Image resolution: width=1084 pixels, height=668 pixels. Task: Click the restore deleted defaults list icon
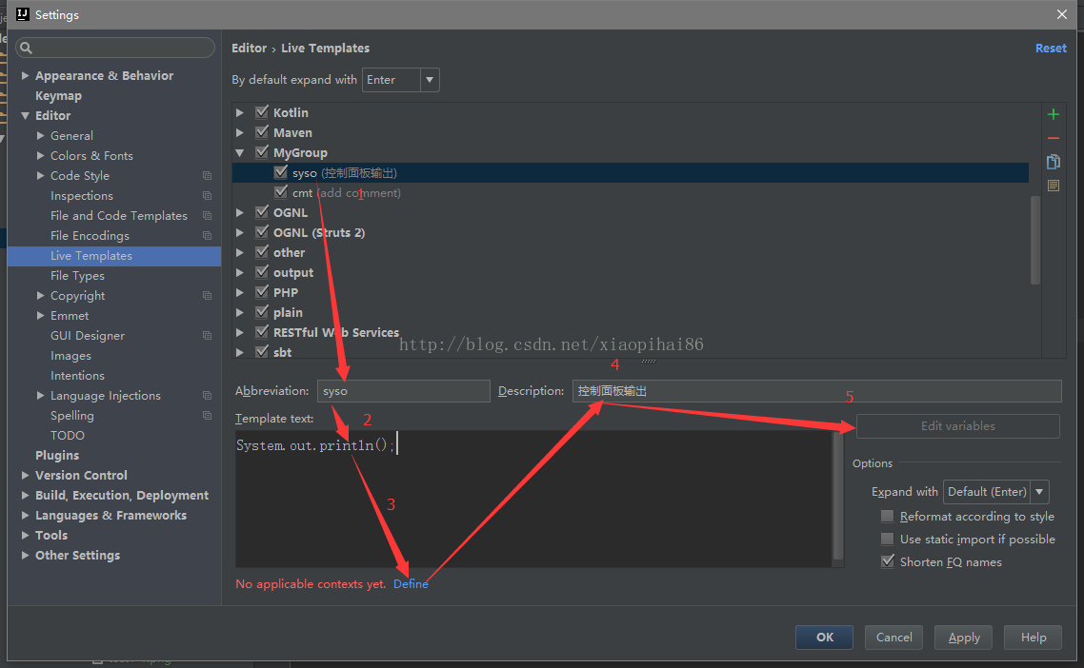point(1053,186)
